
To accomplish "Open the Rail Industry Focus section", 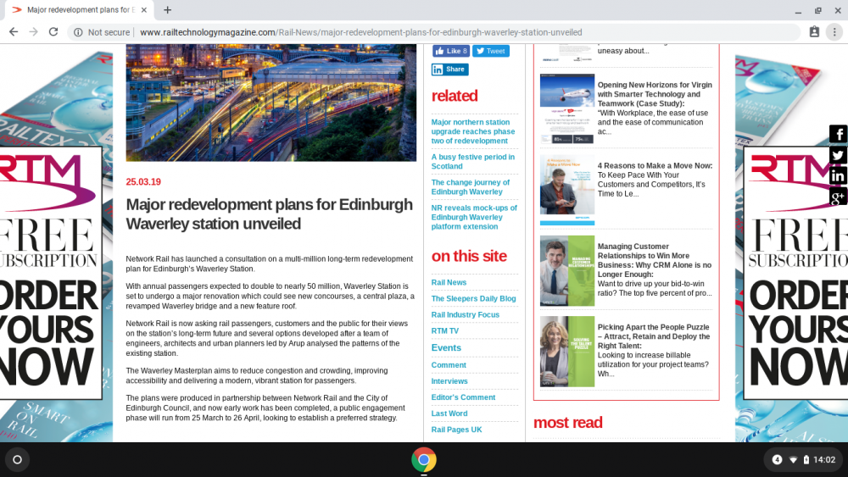I will pyautogui.click(x=465, y=314).
